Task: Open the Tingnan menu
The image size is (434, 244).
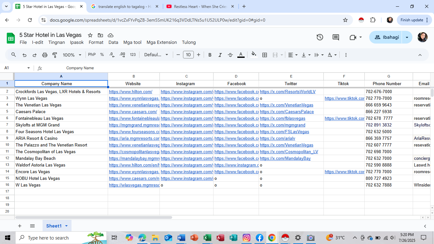Action: (57, 42)
